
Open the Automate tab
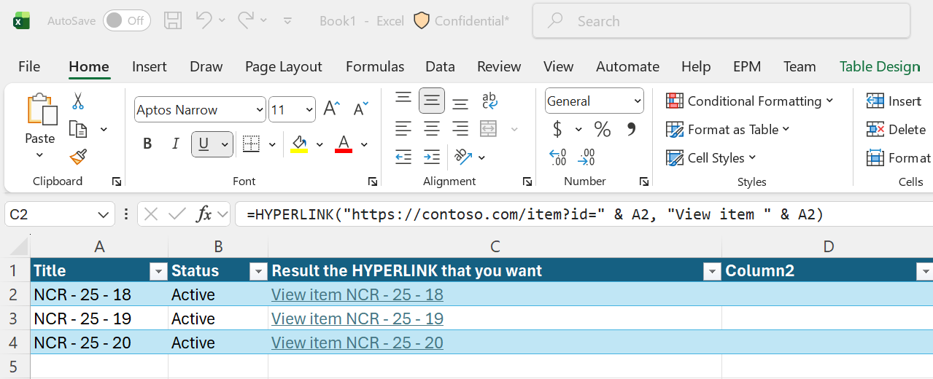tap(627, 66)
